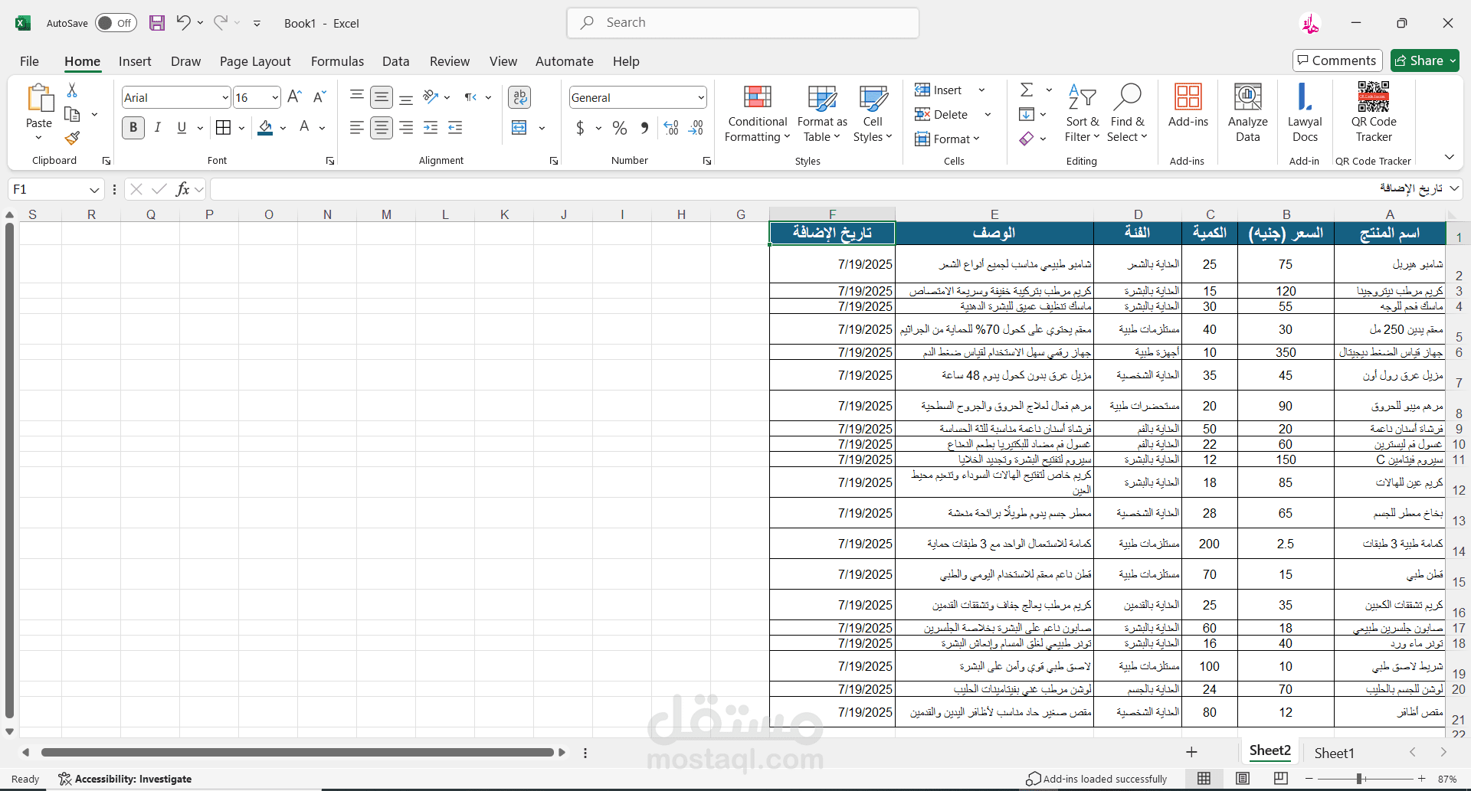
Task: Add a new sheet with plus icon
Action: click(1191, 752)
